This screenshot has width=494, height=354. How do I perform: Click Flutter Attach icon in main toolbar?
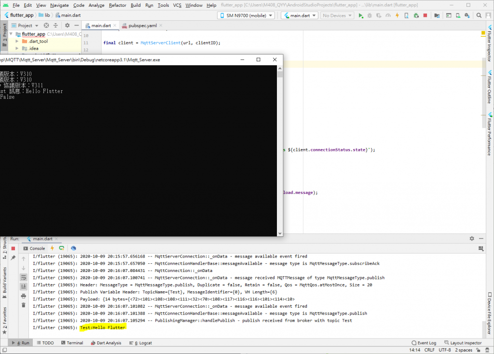pos(406,15)
